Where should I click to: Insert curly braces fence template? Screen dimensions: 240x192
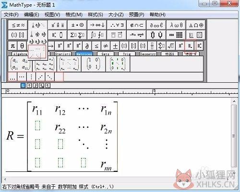(x=143, y=46)
